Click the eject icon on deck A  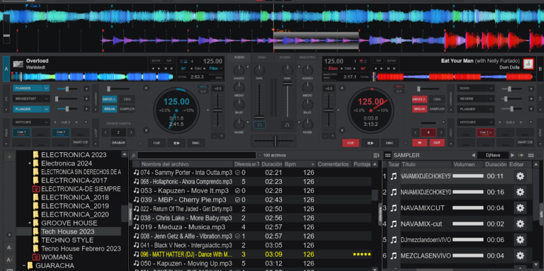146,88
